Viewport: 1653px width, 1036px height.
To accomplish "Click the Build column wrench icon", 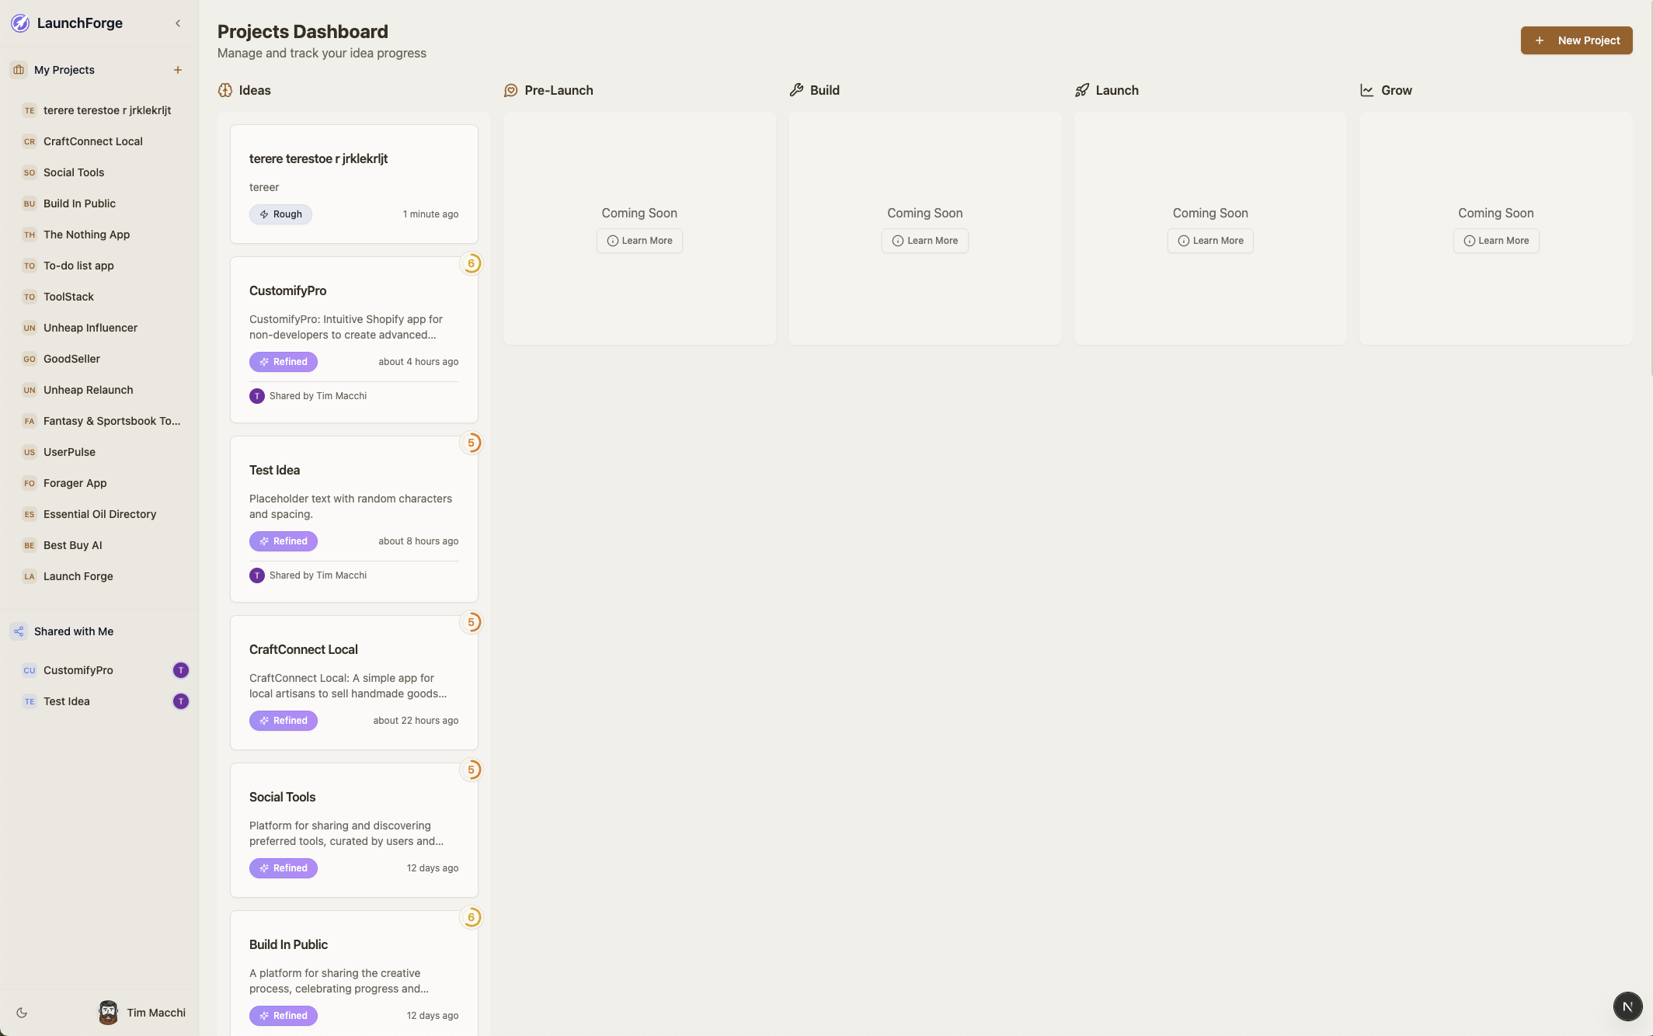I will click(796, 90).
